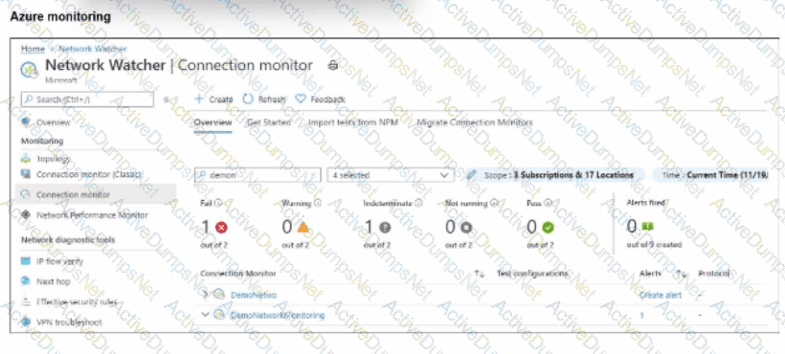Click the Connection monitor sidebar icon

26,194
